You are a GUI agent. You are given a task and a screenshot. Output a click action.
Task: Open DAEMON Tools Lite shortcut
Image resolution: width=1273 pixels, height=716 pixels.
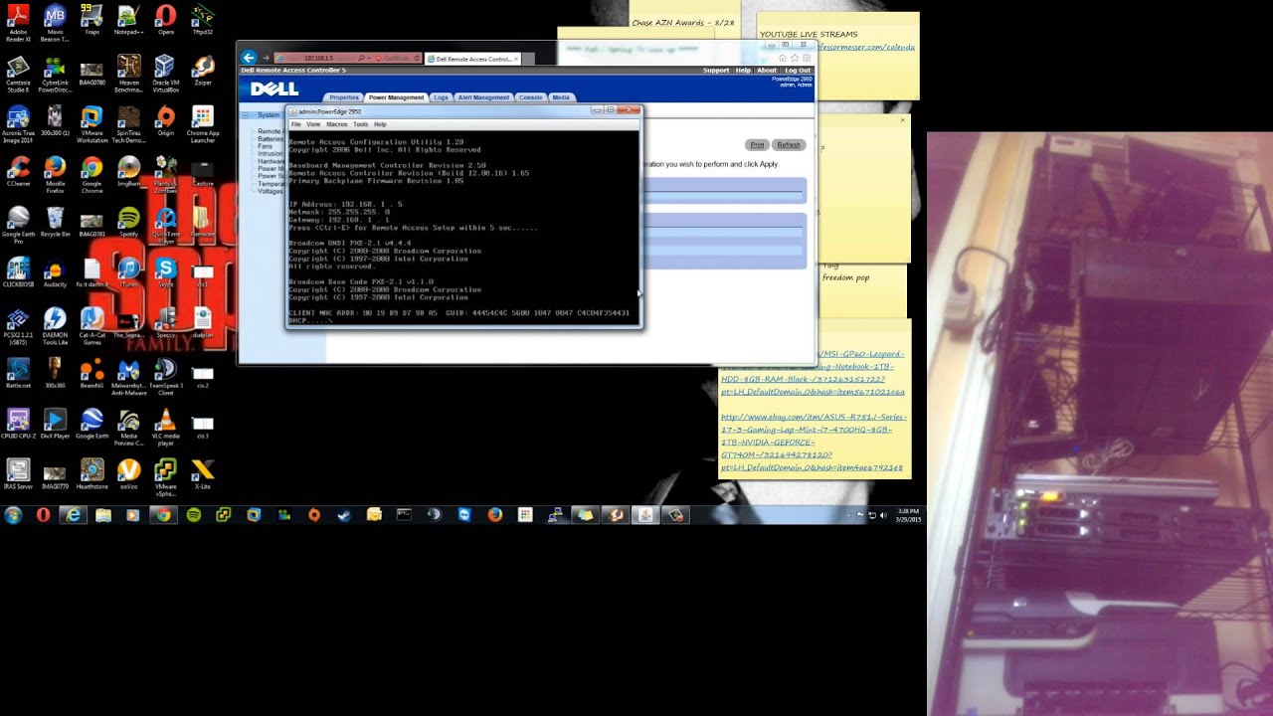(55, 326)
